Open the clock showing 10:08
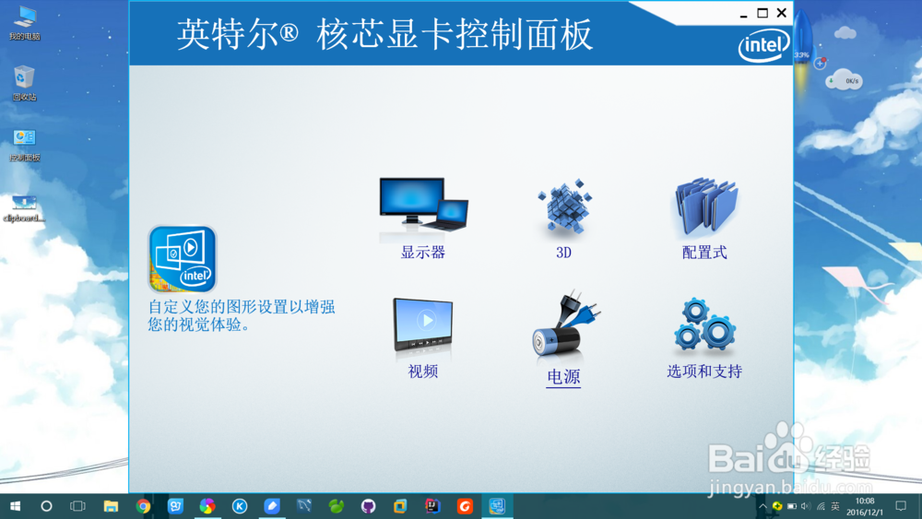 tap(865, 506)
